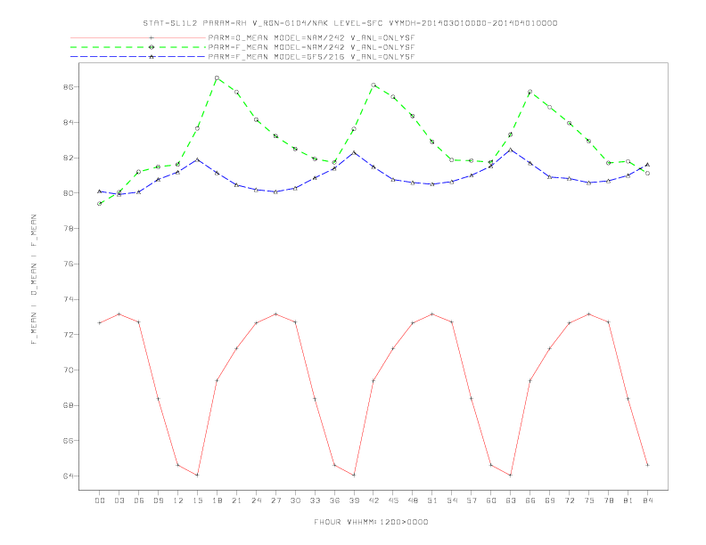706x545 pixels.
Task: Click the y-axis tick label 78
Action: pos(69,229)
